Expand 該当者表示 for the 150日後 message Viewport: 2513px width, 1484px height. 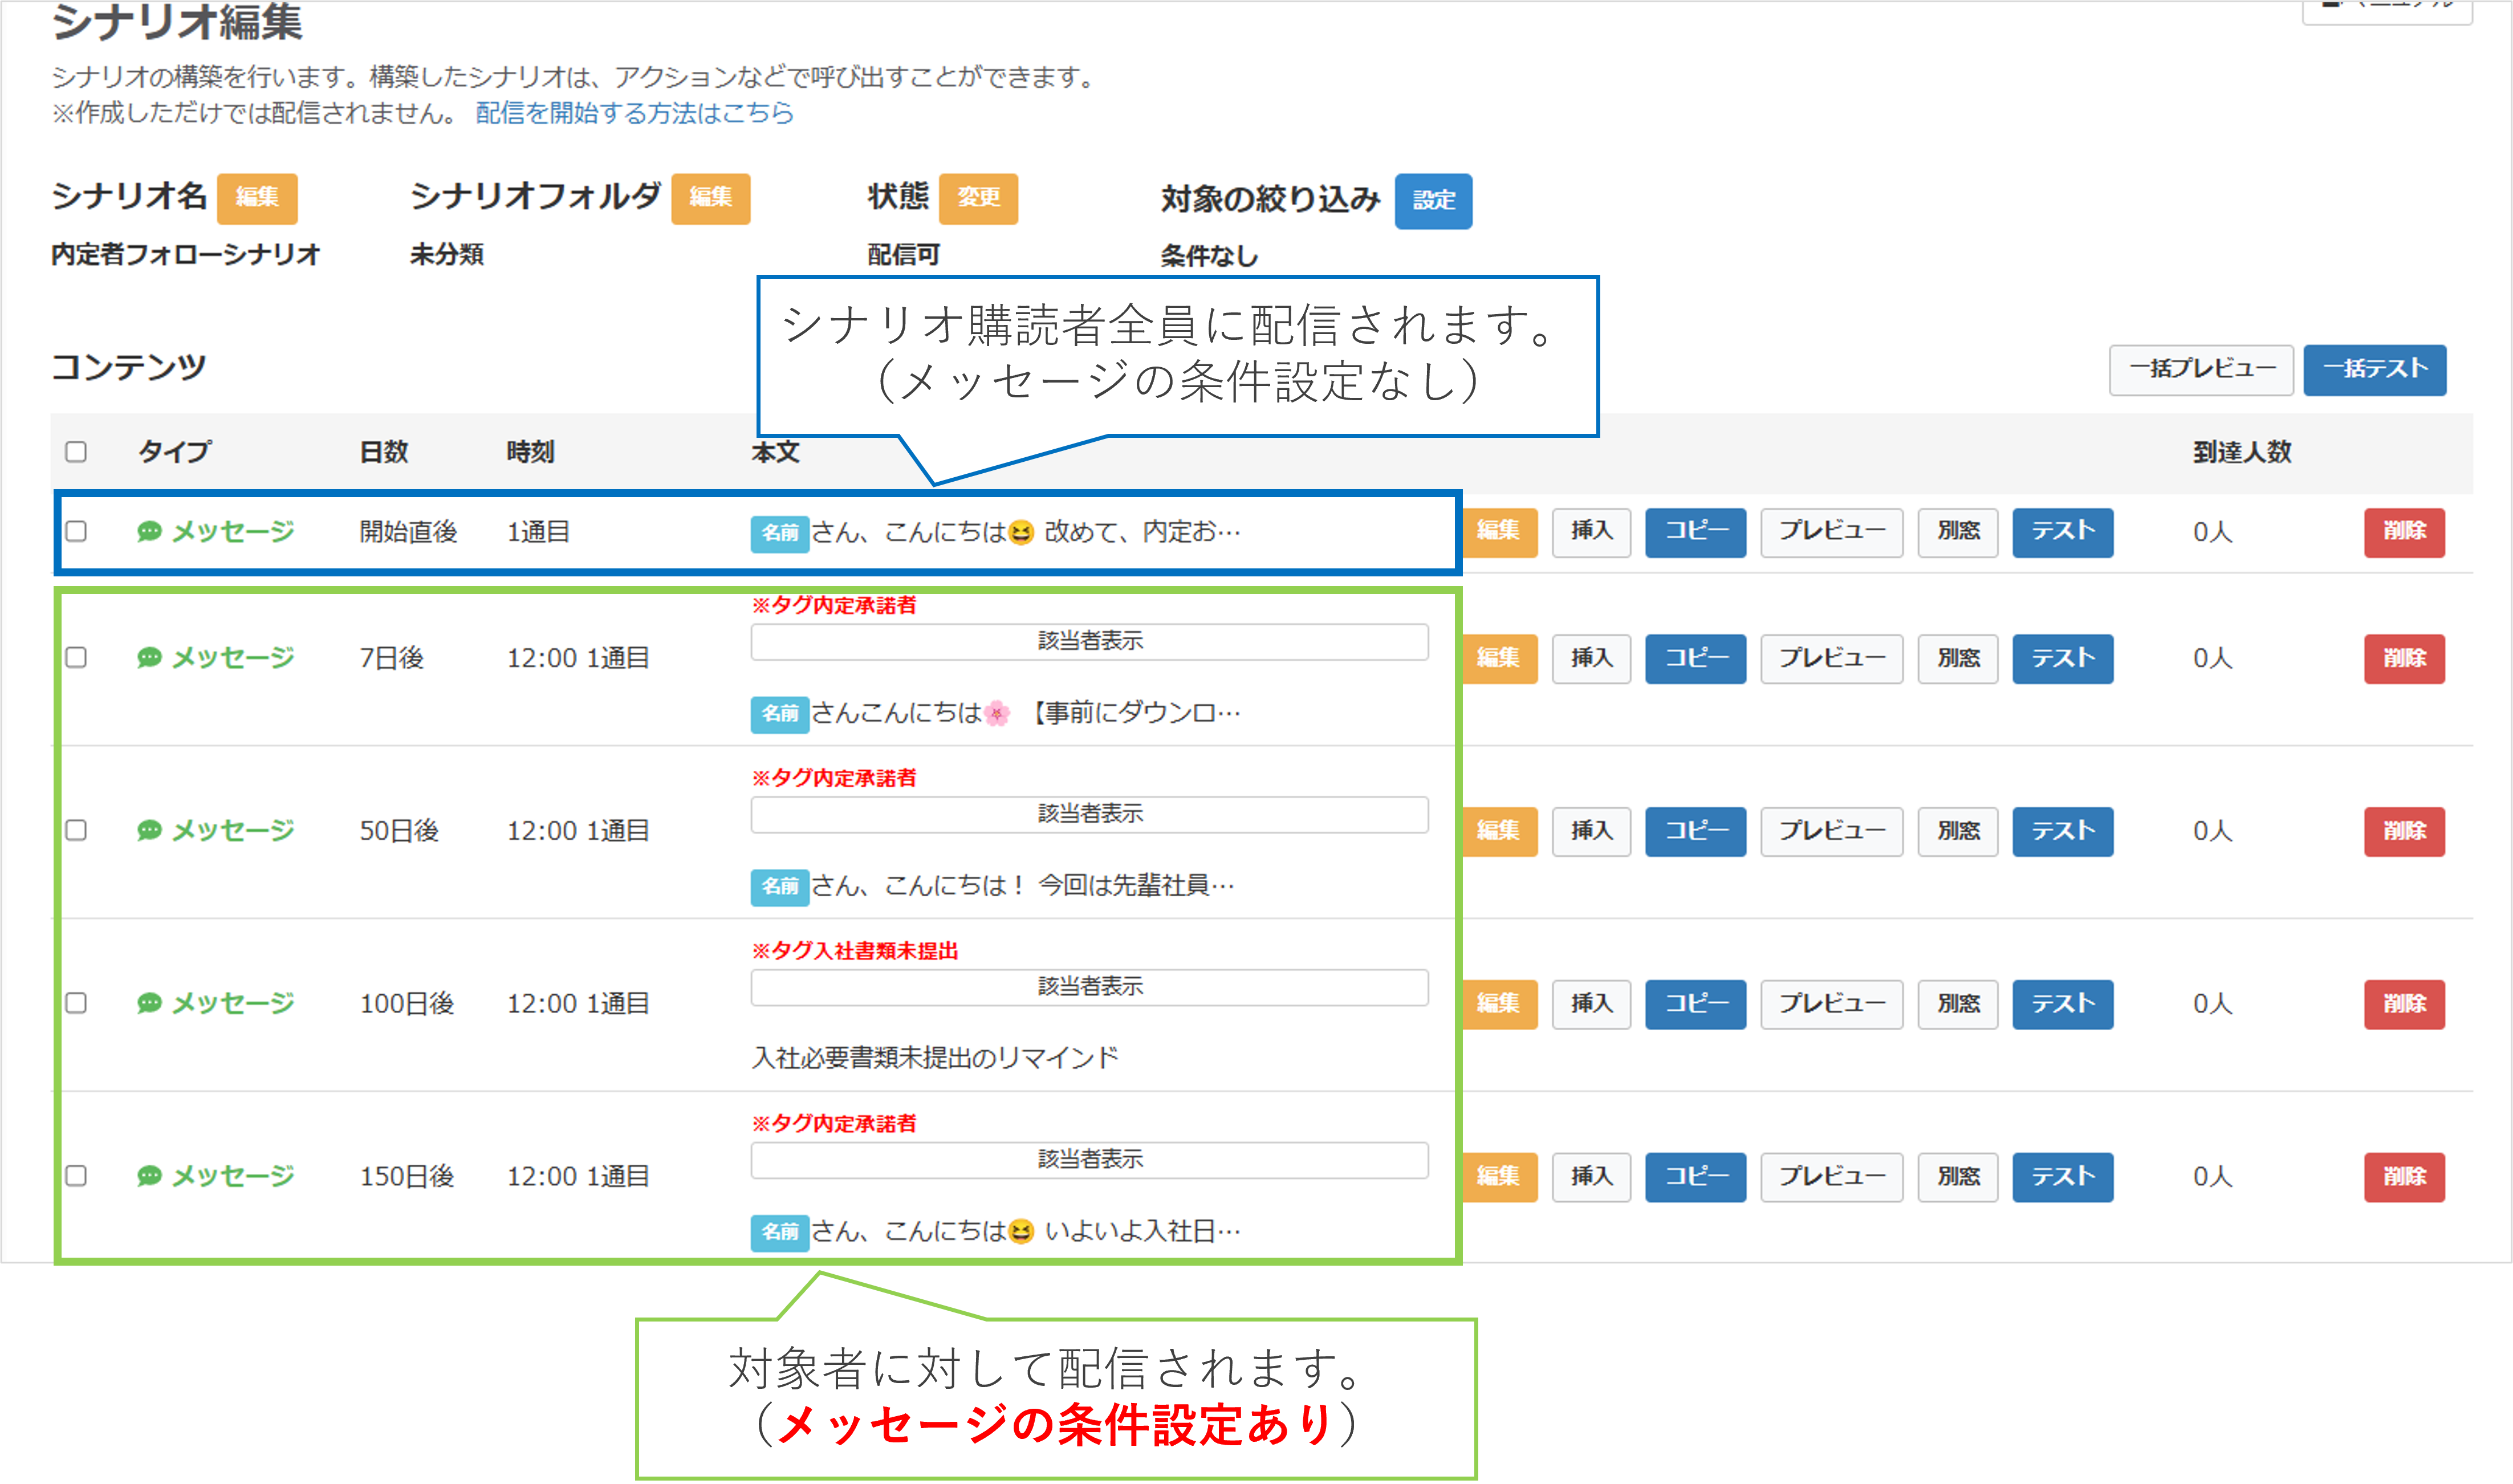1089,1160
